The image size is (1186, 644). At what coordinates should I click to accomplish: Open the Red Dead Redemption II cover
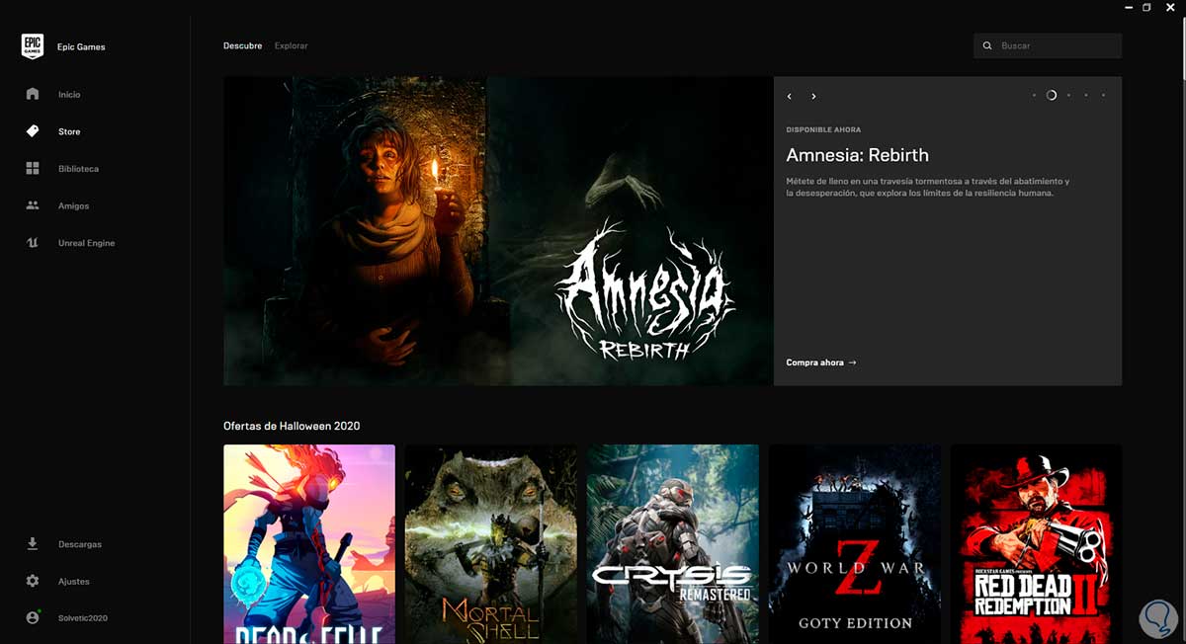tap(1036, 544)
